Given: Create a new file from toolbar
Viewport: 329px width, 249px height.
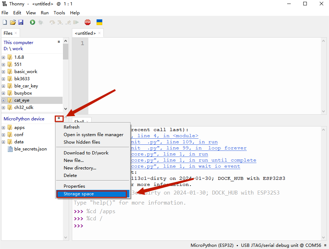Looking at the screenshot, I should coord(5,22).
